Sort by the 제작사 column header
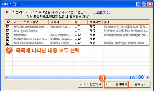 (x=61, y=22)
